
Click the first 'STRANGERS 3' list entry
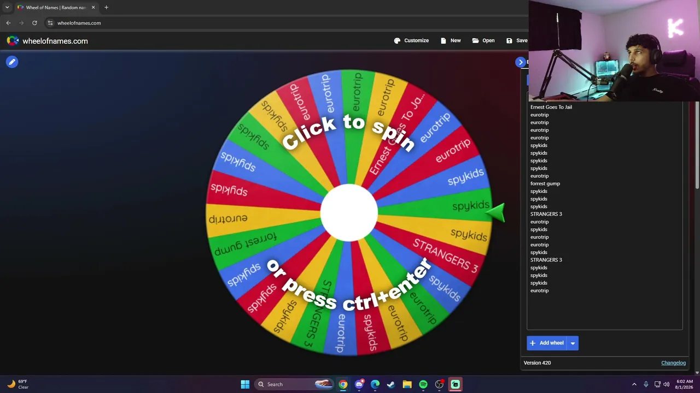click(x=546, y=214)
